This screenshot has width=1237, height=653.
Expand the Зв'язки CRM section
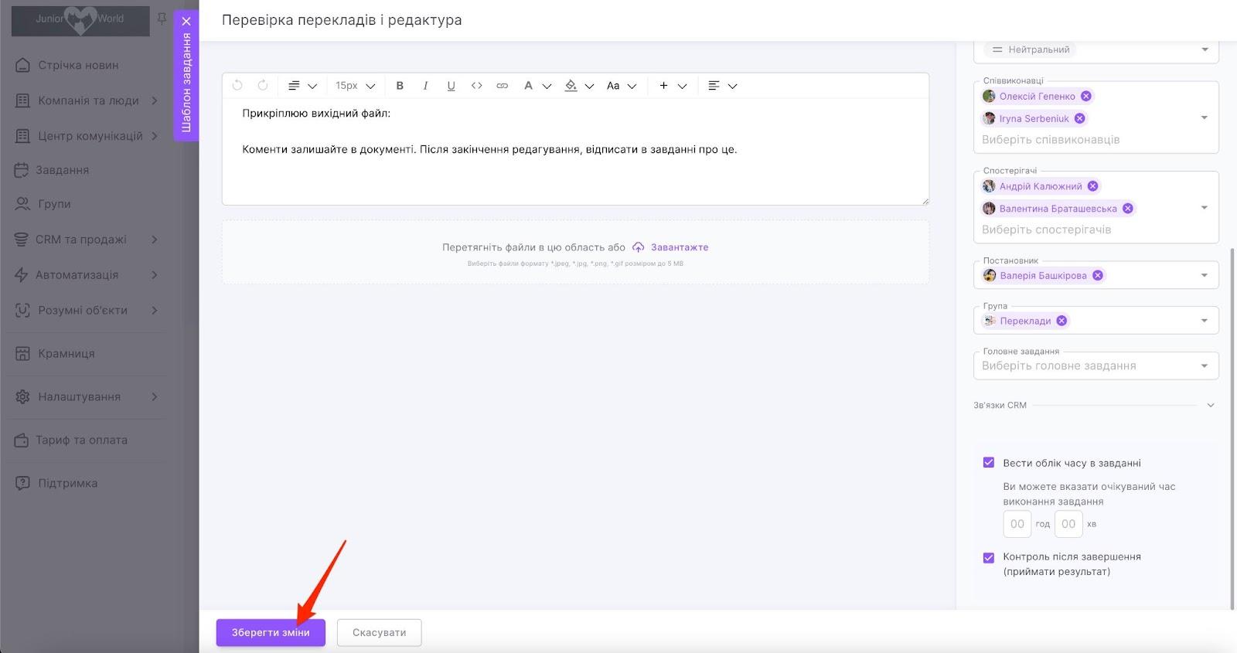pos(1211,406)
